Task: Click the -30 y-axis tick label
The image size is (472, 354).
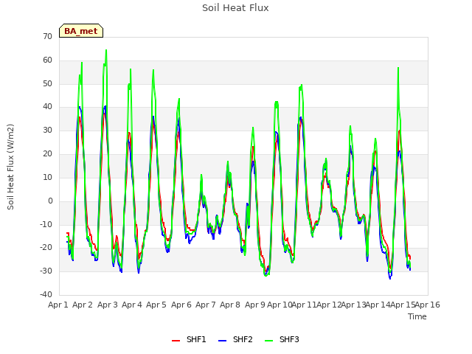Action: (x=46, y=271)
